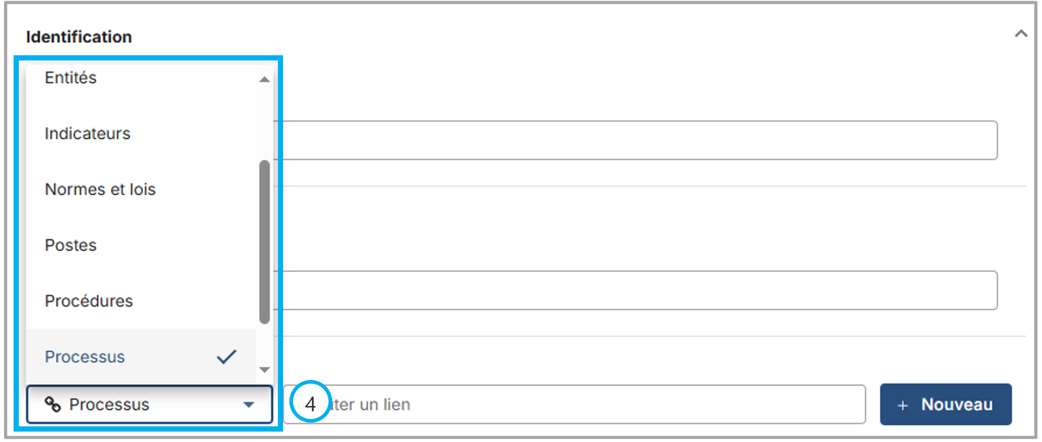This screenshot has height=442, width=1042.
Task: Click the highlighted Processus list option
Action: pos(85,357)
